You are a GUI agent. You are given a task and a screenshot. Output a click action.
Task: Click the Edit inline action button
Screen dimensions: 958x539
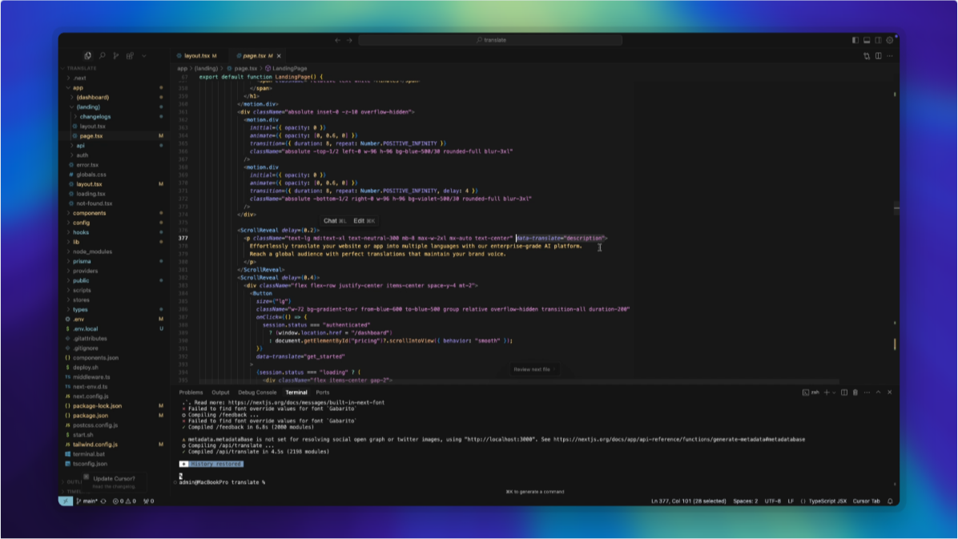pos(364,220)
